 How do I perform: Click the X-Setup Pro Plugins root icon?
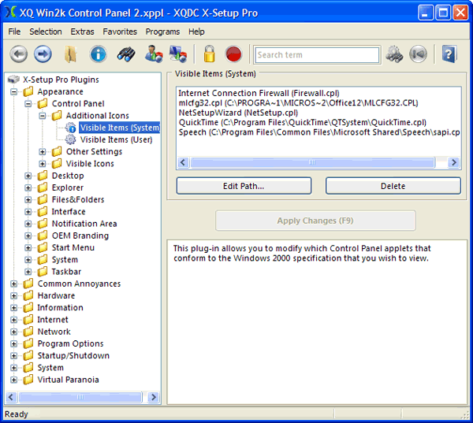[x=13, y=80]
